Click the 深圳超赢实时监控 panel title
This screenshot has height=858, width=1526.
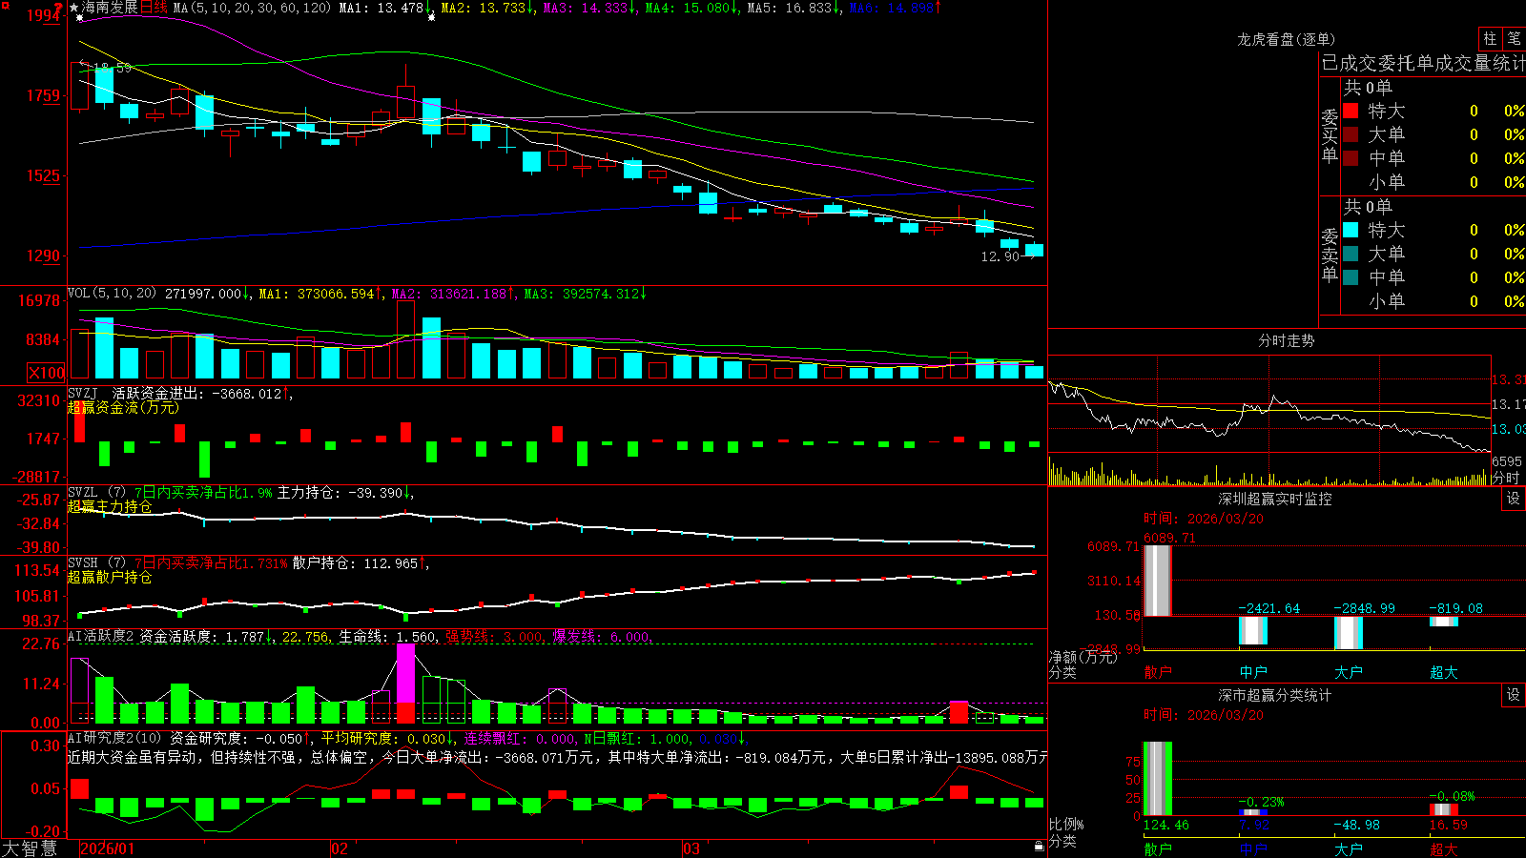pyautogui.click(x=1274, y=499)
